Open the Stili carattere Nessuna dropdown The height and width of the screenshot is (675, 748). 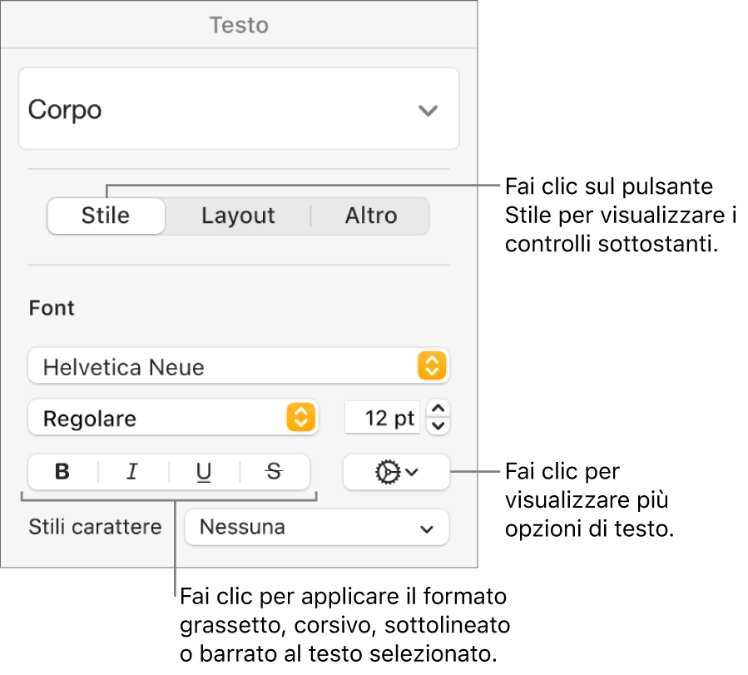pyautogui.click(x=317, y=527)
